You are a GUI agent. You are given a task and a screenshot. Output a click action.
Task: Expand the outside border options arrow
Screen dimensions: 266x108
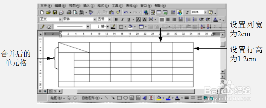click(125, 26)
